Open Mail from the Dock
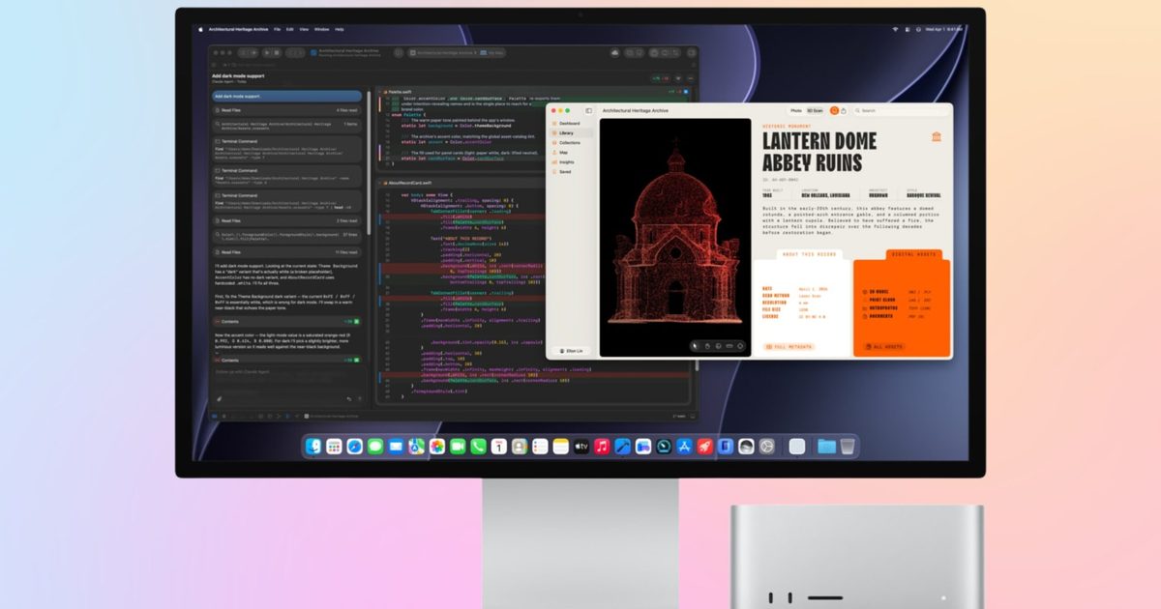Image resolution: width=1161 pixels, height=609 pixels. (396, 447)
